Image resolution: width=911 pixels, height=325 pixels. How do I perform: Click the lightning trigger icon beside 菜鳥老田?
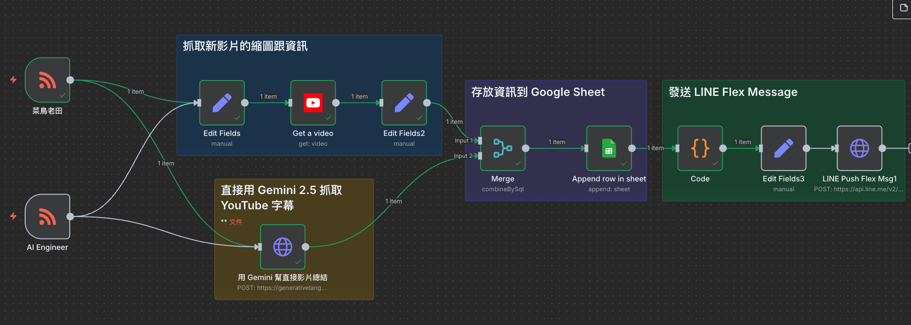point(13,80)
